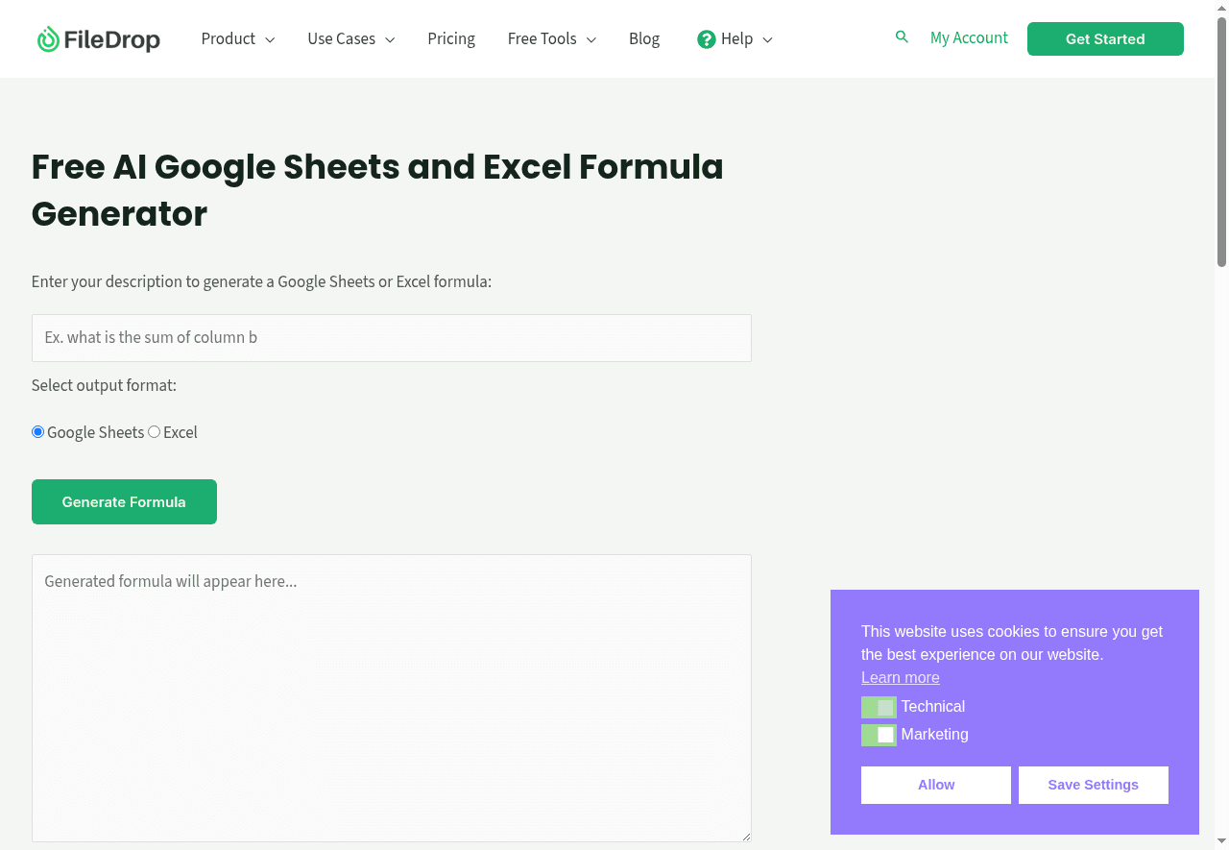
Task: Expand the Product dropdown menu
Action: [x=237, y=39]
